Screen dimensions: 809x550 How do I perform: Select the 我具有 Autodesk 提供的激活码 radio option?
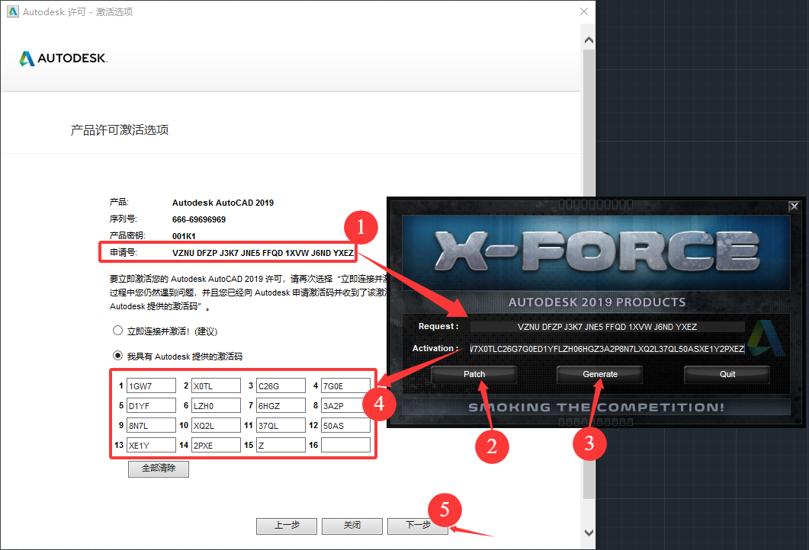click(117, 356)
